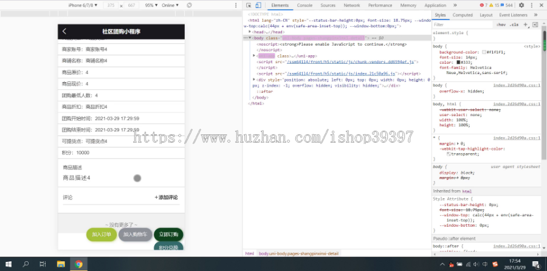Open the Computed styles tab

(463, 15)
